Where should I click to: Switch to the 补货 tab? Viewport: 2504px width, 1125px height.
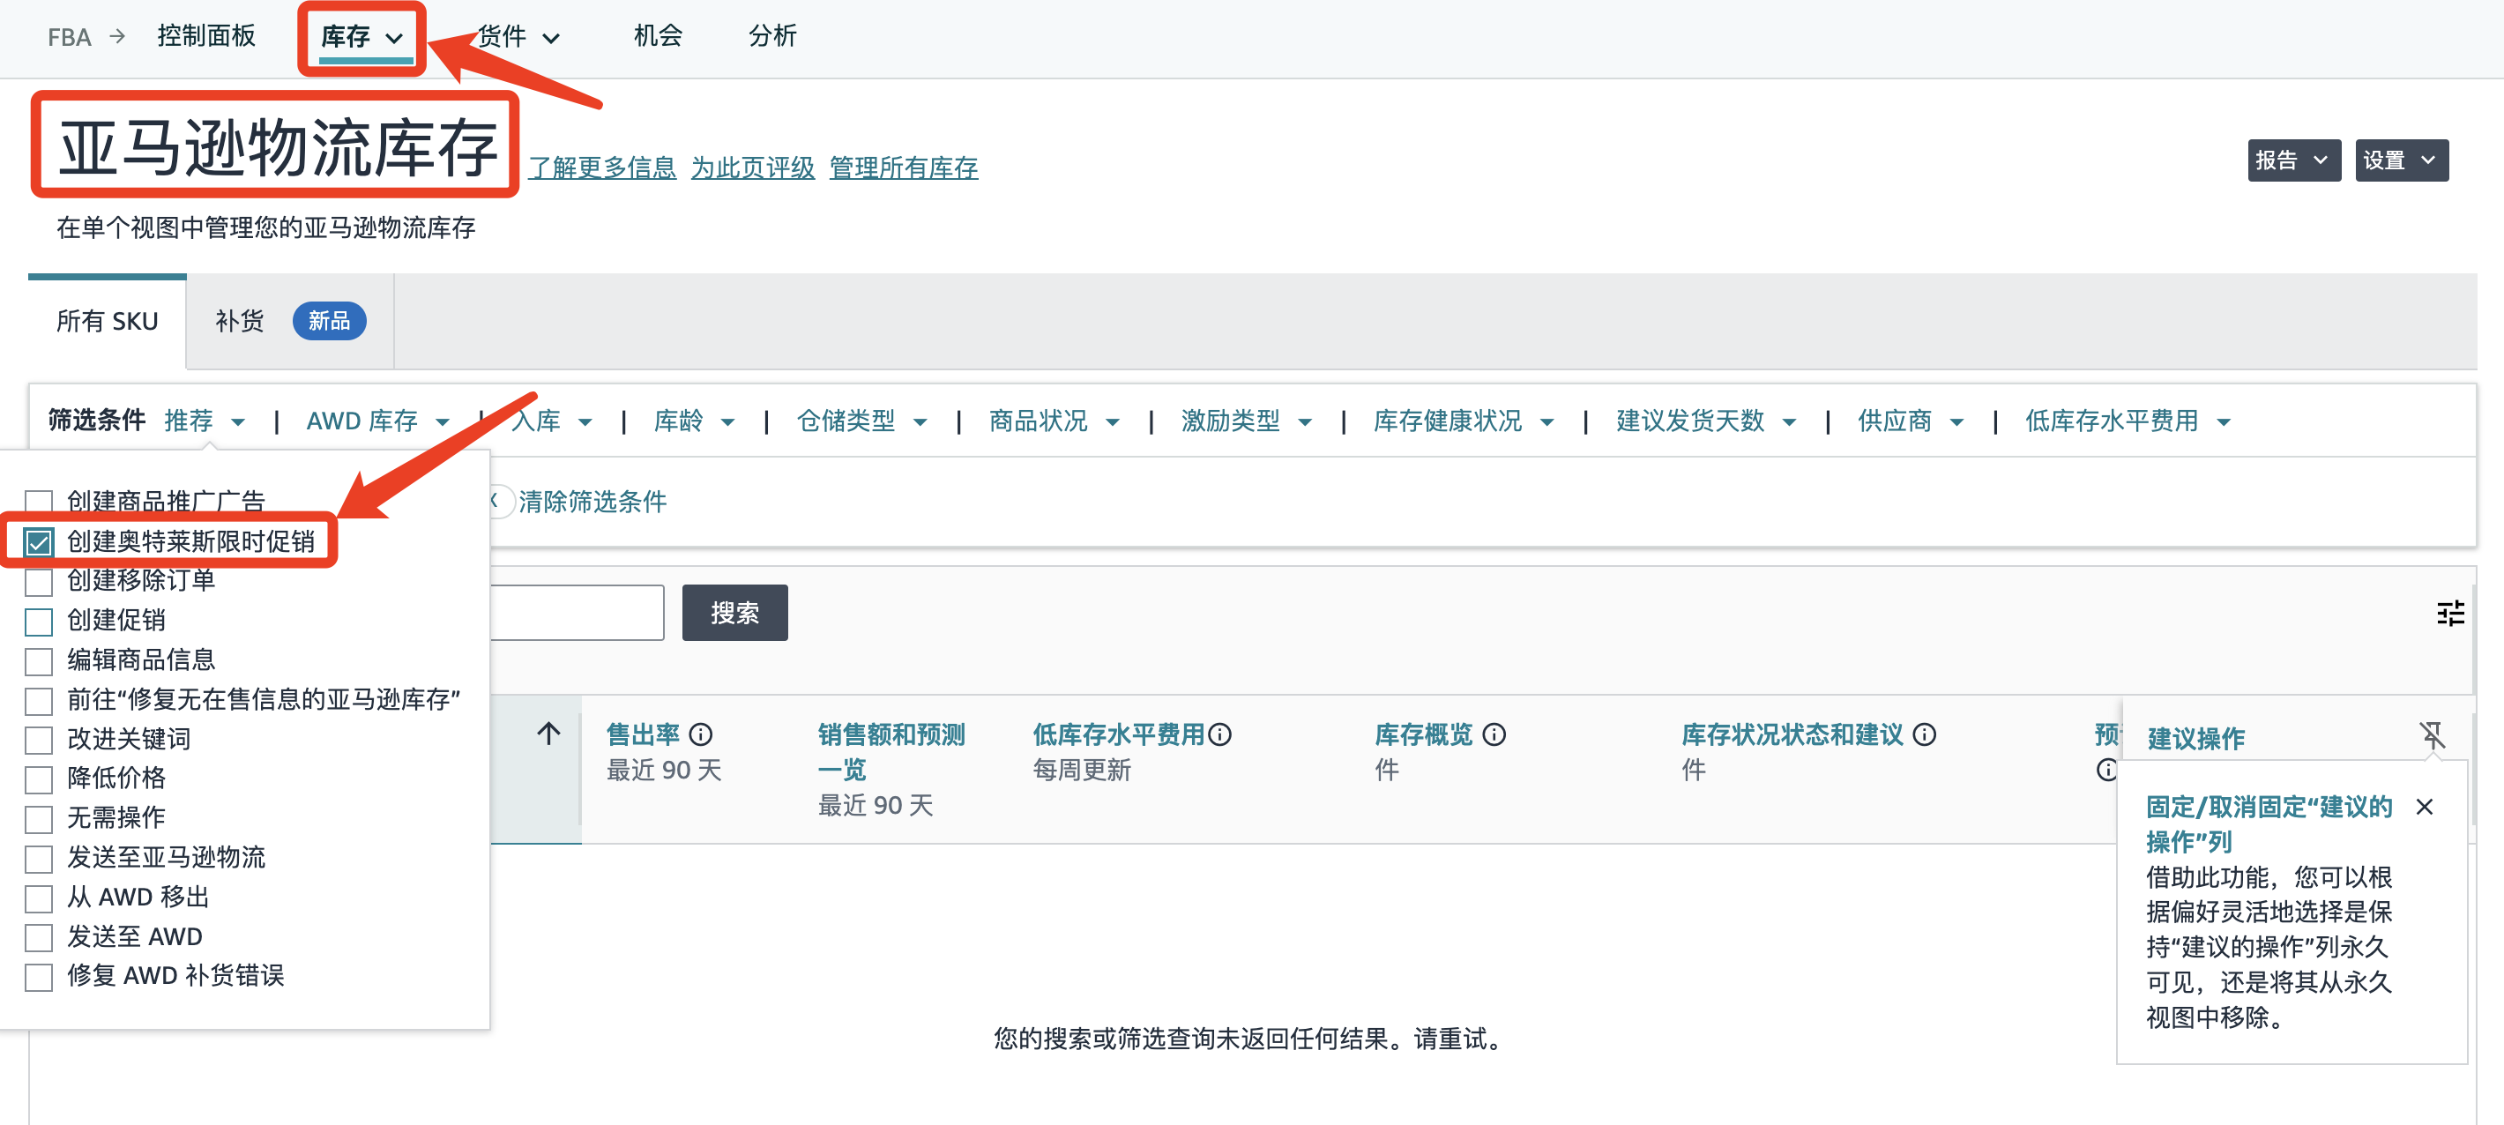coord(290,322)
